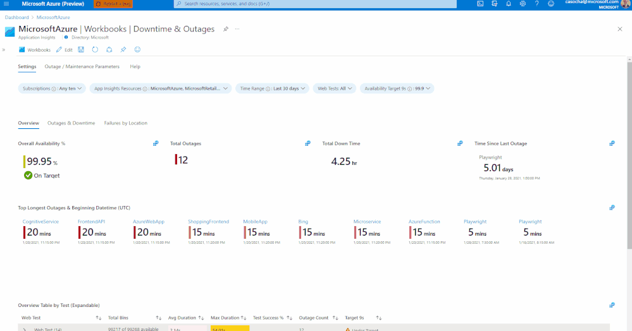
Task: Pin the workbook blade to dashboard
Action: coord(226,29)
